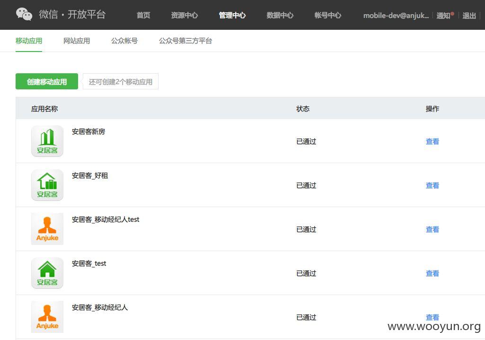Click the 微信·开放平台 title text

72,14
